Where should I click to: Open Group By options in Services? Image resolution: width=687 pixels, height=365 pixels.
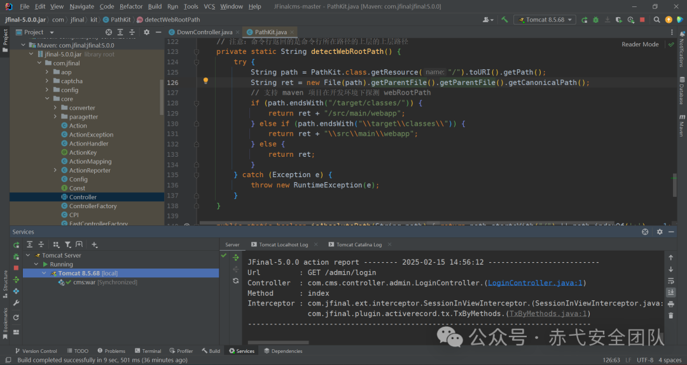click(56, 244)
